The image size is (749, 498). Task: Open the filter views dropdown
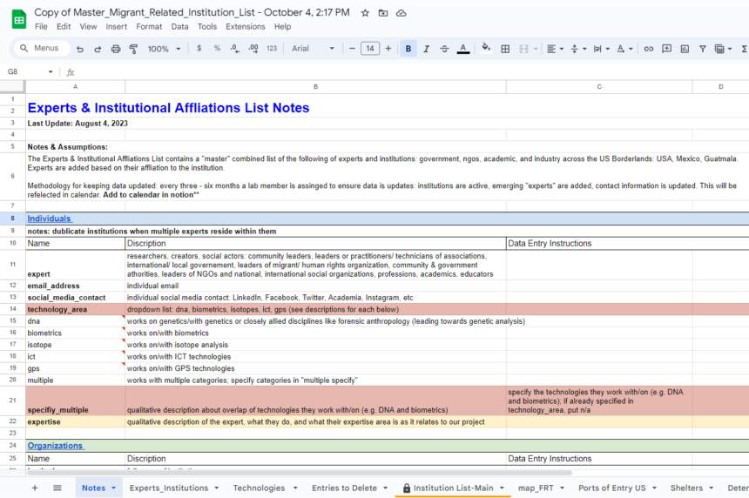pos(723,49)
